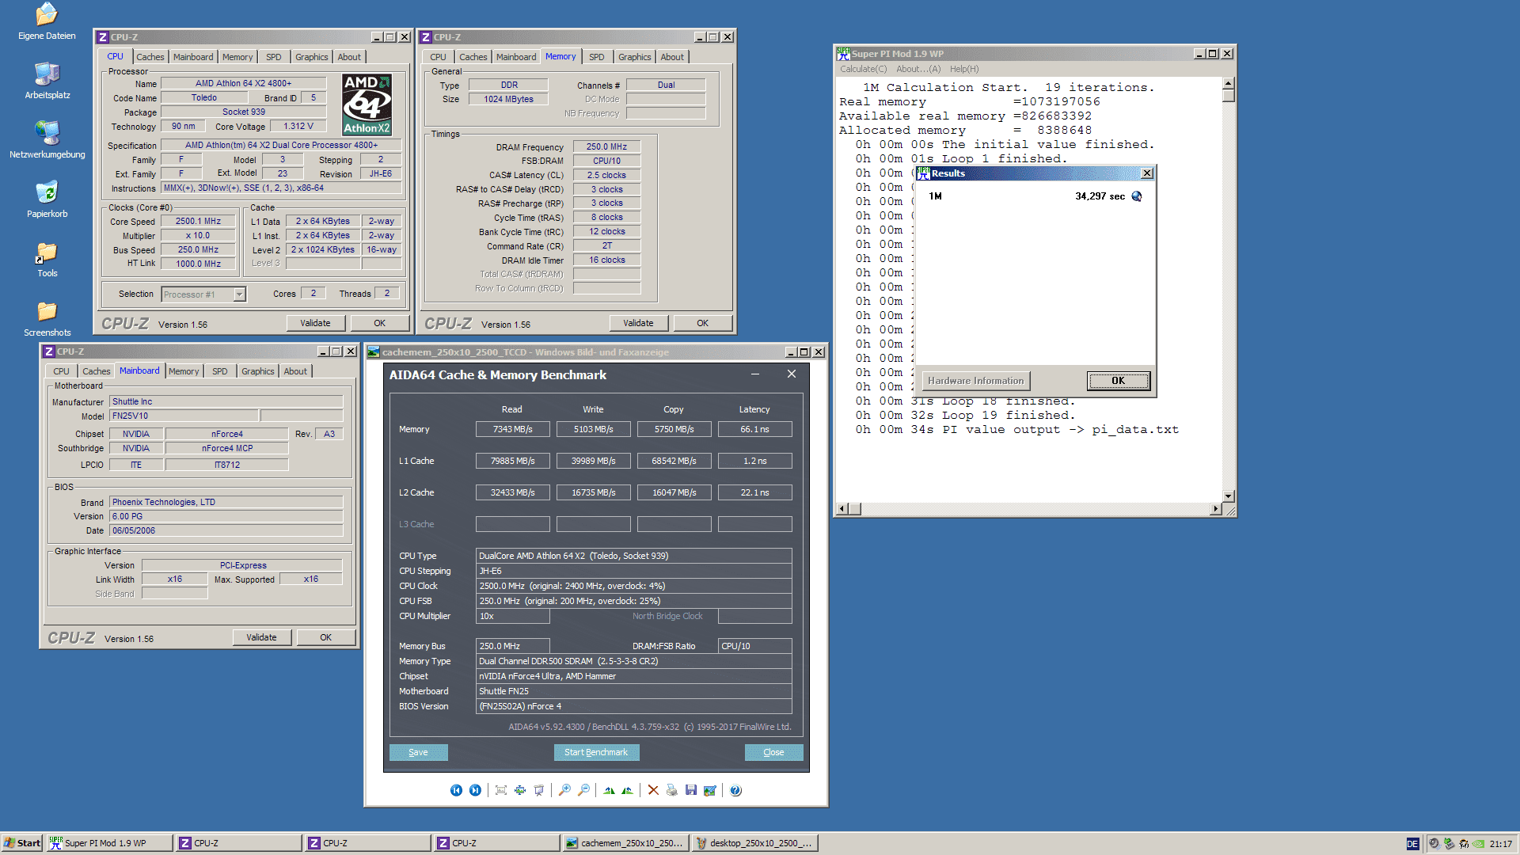Click Super PI vertical scrollbar down arrow
This screenshot has height=855, width=1520.
tap(1228, 496)
